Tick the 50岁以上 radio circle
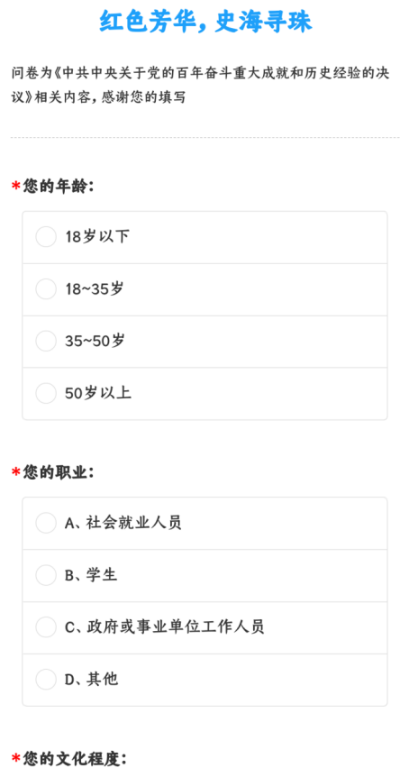Image resolution: width=409 pixels, height=777 pixels. coord(46,393)
